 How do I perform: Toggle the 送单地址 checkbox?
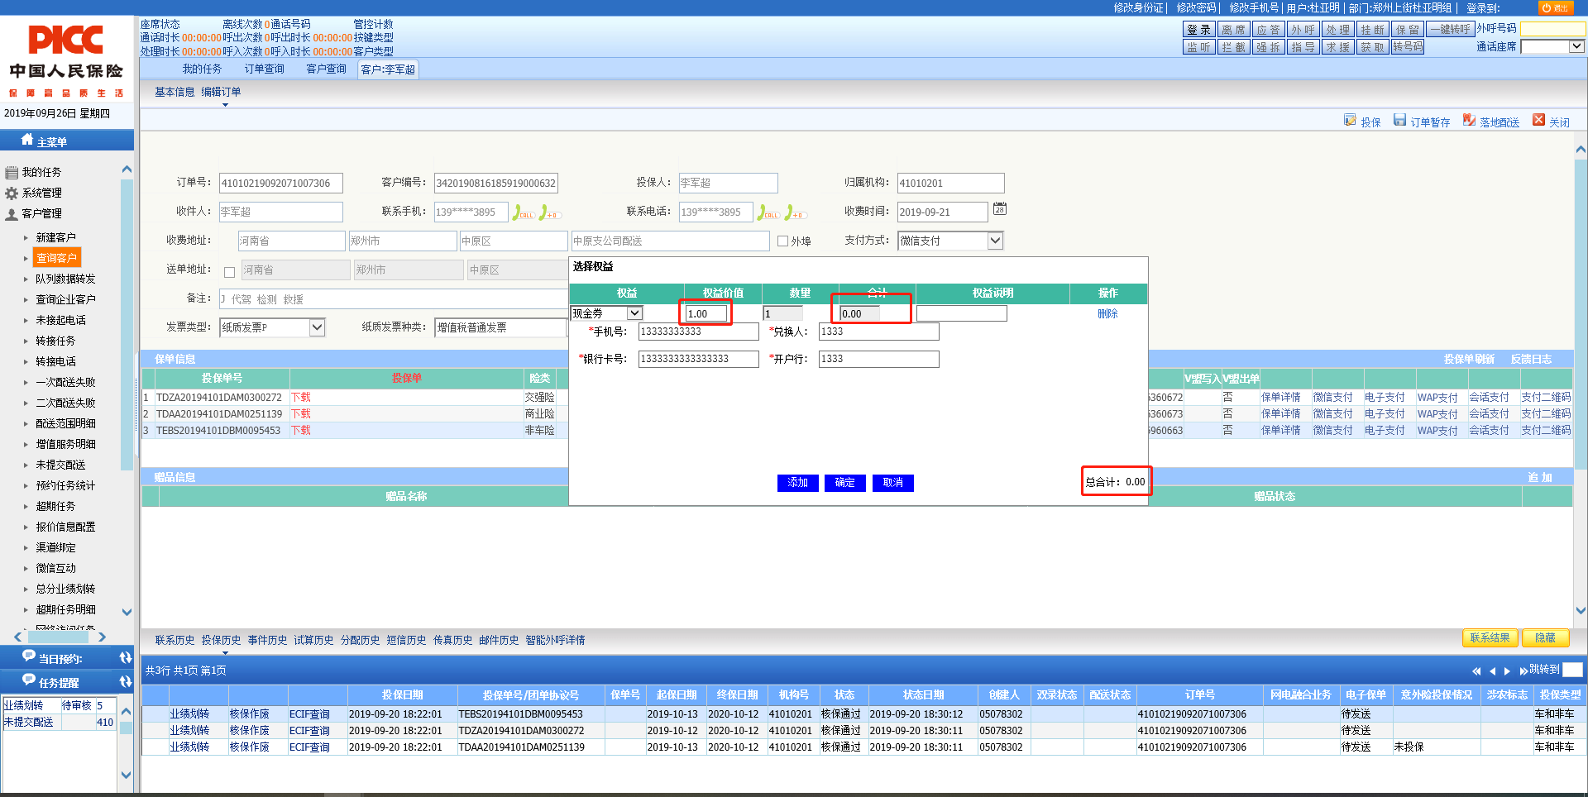tap(230, 272)
